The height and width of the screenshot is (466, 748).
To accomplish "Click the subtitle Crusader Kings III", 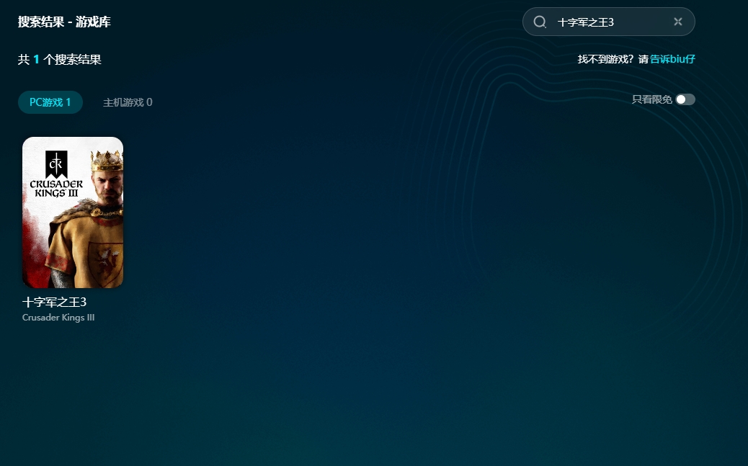I will point(58,317).
